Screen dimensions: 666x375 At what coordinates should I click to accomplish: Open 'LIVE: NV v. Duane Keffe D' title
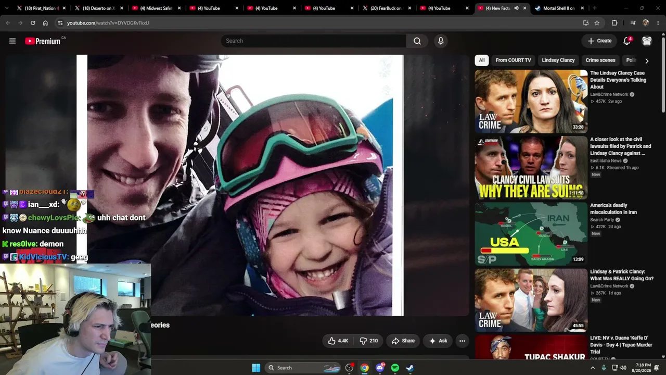[x=621, y=345]
